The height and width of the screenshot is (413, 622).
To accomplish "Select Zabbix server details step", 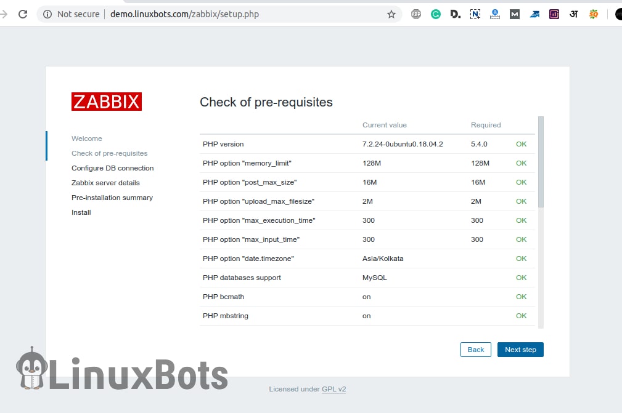I will [105, 183].
